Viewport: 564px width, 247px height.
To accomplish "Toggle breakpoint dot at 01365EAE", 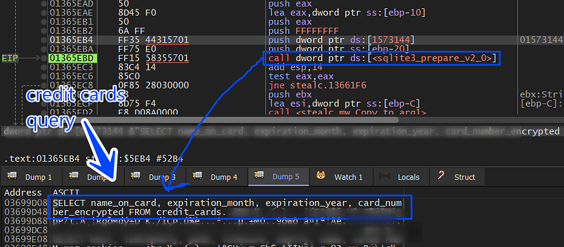I will [x=44, y=13].
